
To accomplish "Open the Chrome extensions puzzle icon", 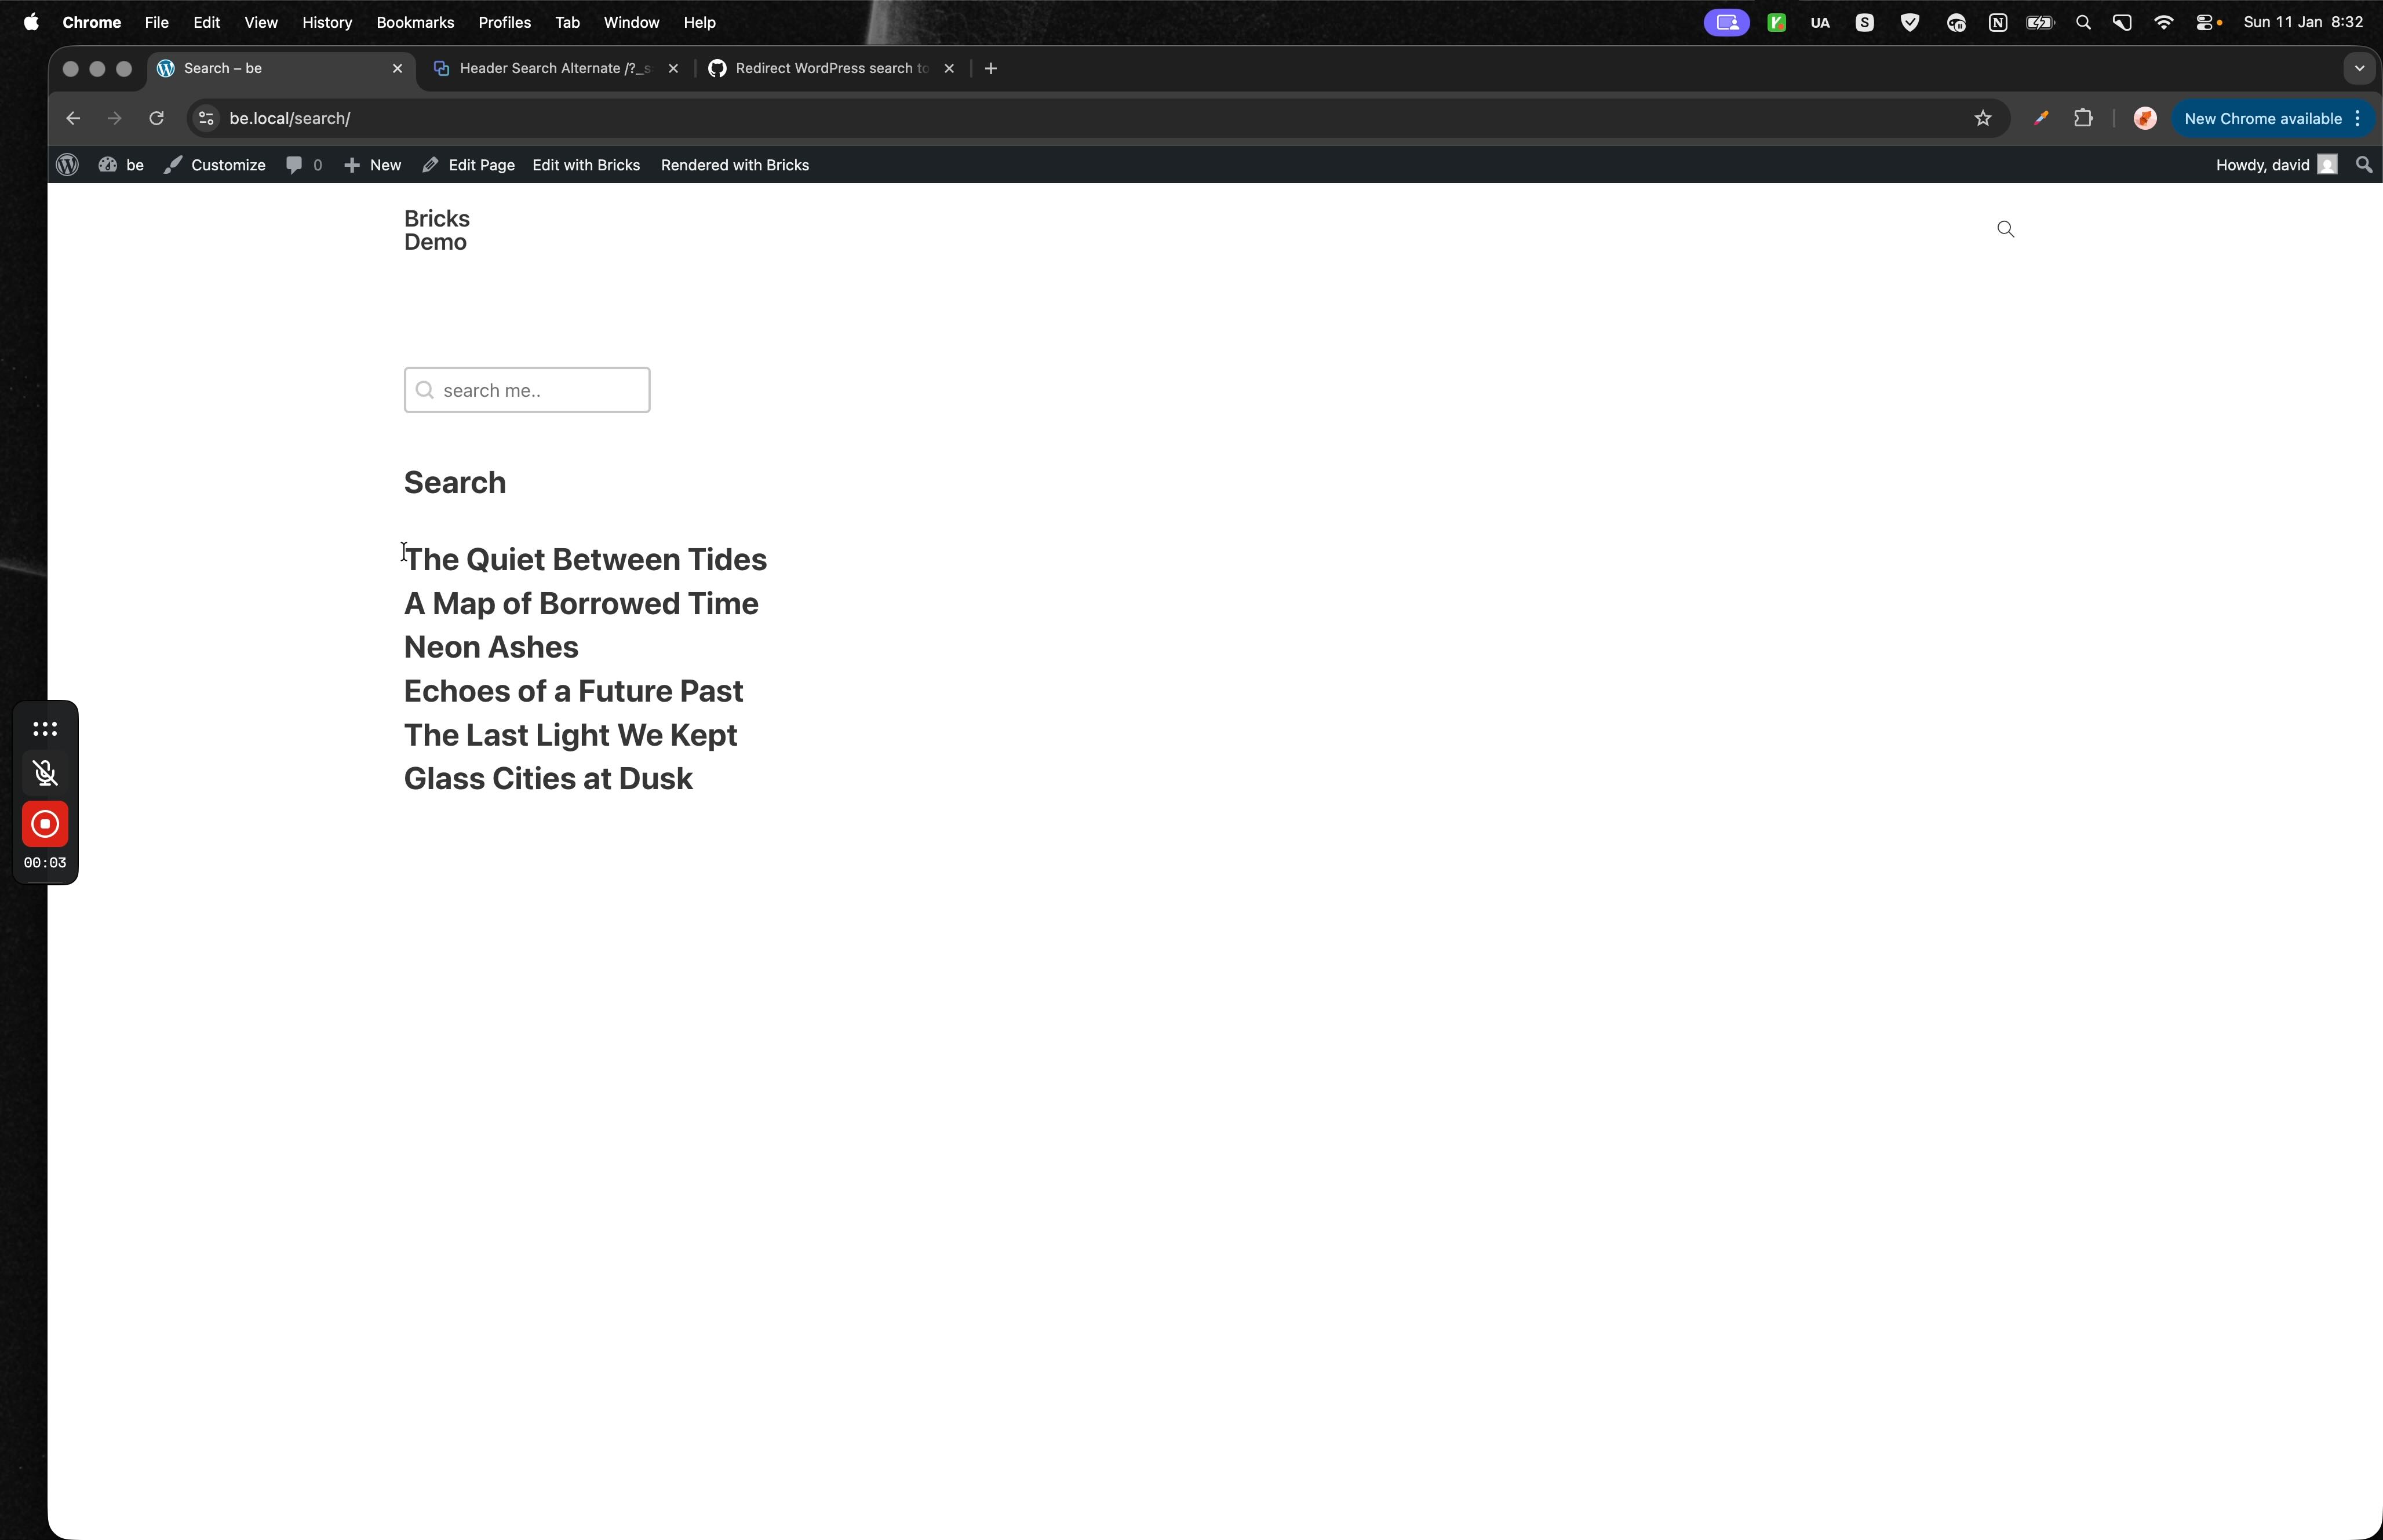I will [2083, 118].
